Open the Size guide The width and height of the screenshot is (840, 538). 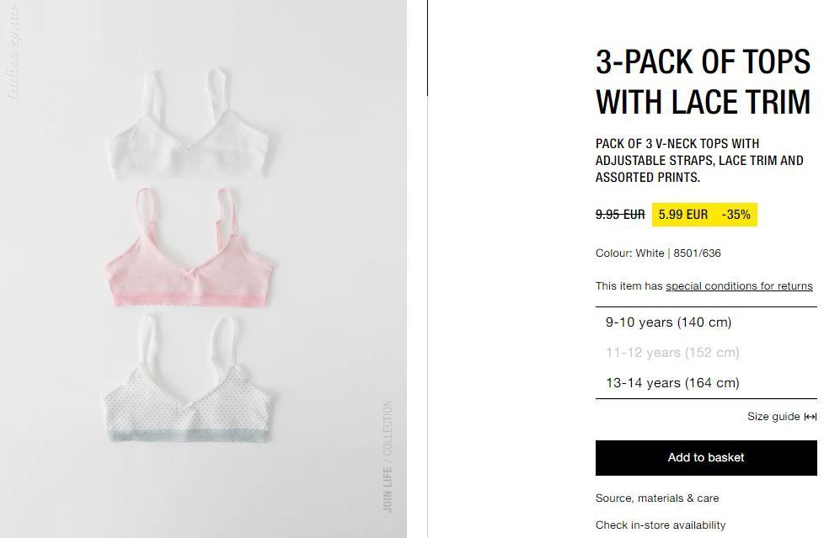point(782,417)
